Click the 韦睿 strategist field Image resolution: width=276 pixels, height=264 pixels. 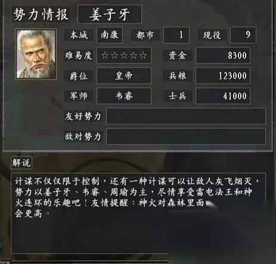tap(124, 96)
